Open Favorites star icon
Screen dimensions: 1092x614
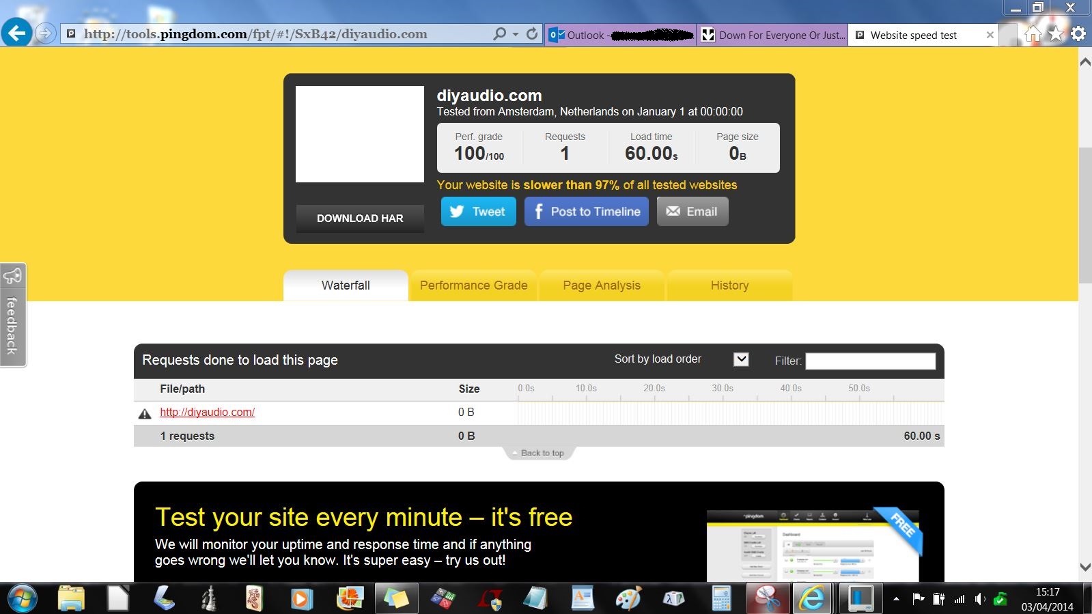(1056, 33)
